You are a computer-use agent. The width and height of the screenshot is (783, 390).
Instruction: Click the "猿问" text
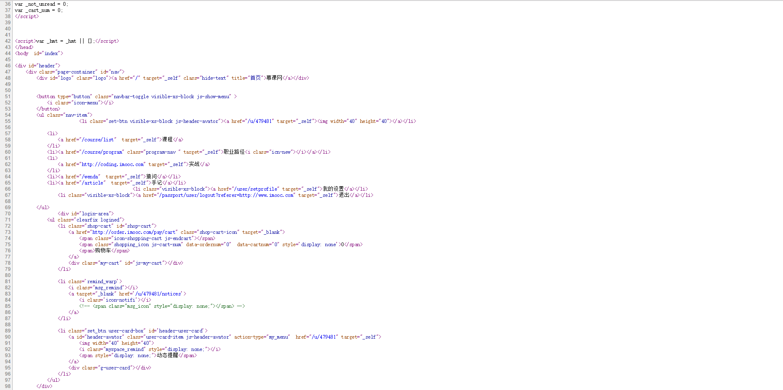(151, 177)
